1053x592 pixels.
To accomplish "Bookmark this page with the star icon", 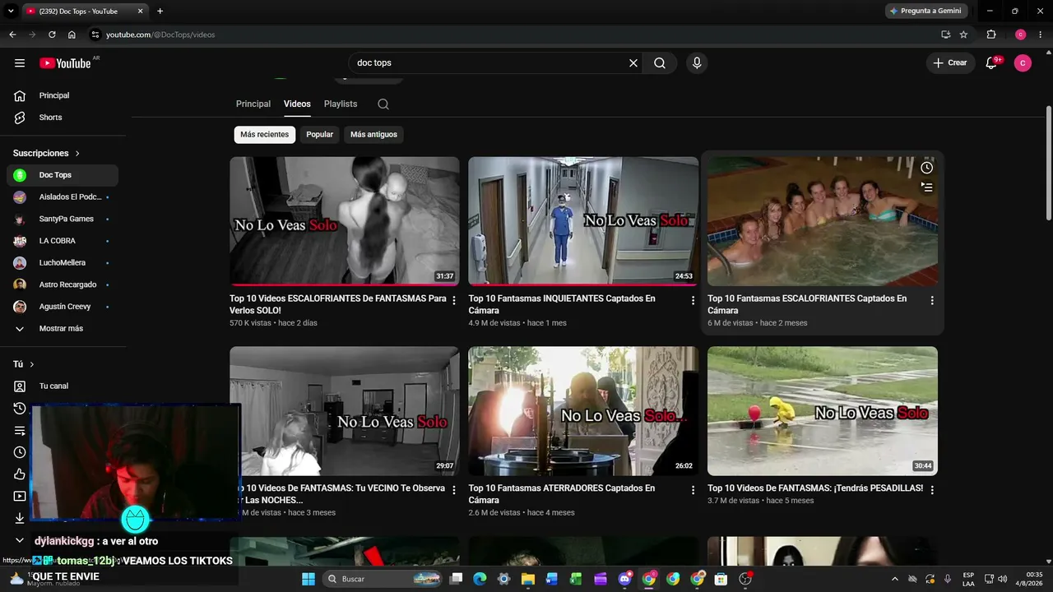I will coord(964,35).
